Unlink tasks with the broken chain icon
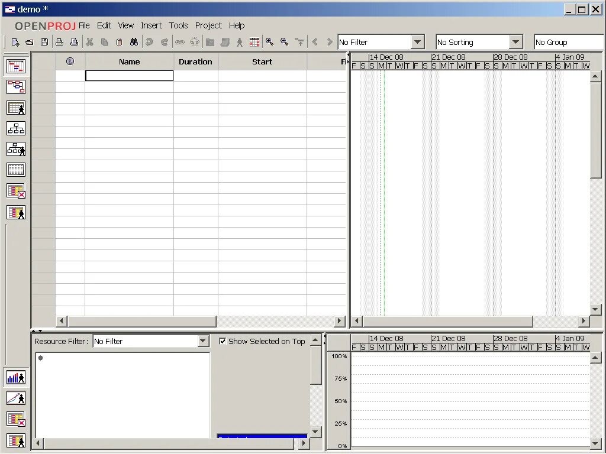 [194, 42]
